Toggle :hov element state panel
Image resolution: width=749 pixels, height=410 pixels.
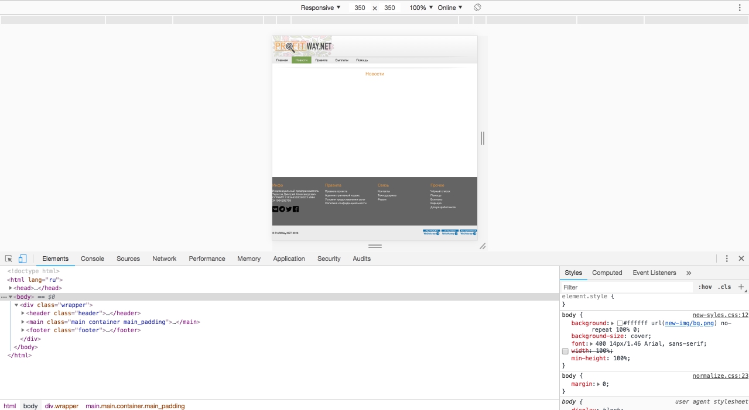coord(705,287)
